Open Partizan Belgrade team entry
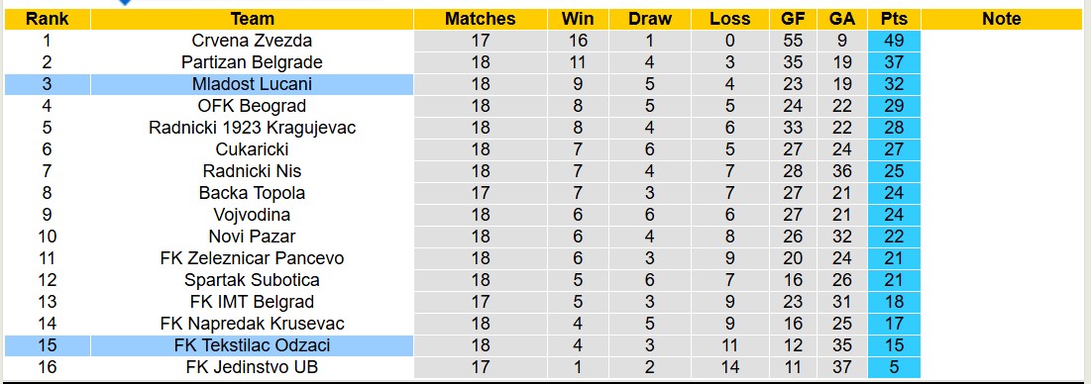This screenshot has width=1091, height=384. (x=252, y=62)
